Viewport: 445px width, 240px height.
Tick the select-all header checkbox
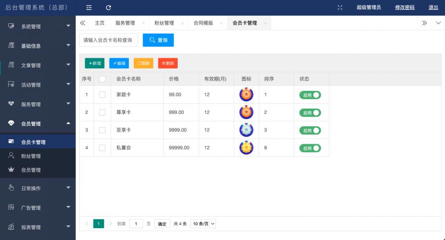(102, 79)
